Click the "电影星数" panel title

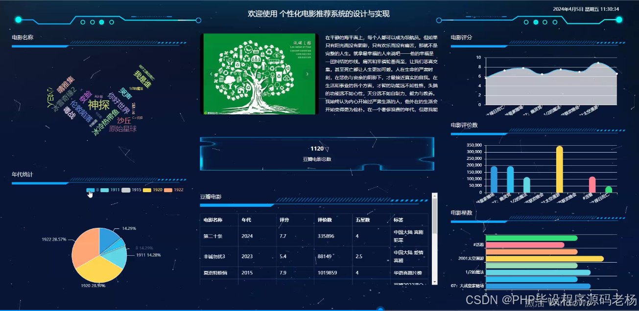(x=462, y=213)
